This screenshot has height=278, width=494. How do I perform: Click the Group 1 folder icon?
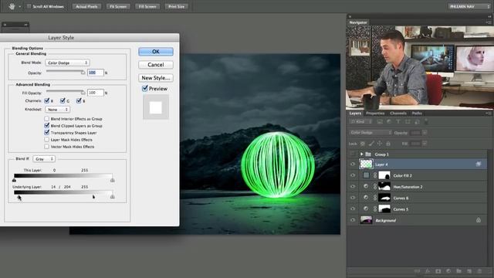click(368, 154)
